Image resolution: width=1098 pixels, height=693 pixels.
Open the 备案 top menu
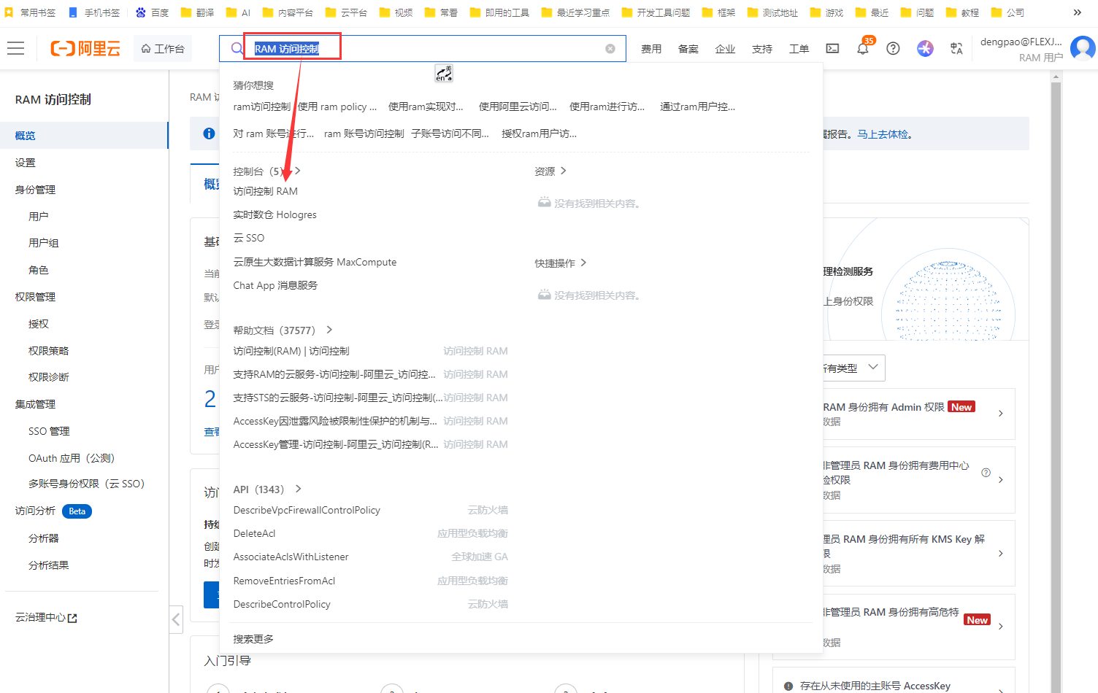click(688, 49)
